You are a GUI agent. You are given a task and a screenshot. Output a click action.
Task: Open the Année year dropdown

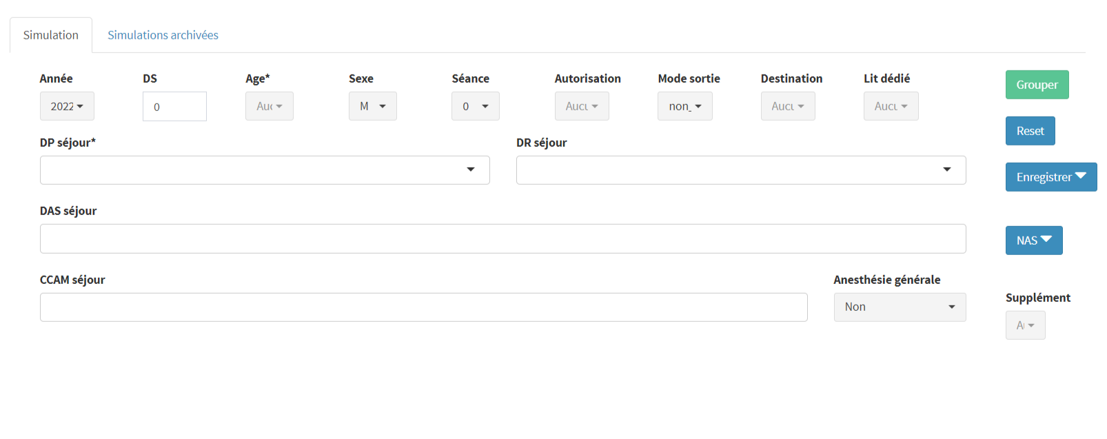click(x=67, y=106)
